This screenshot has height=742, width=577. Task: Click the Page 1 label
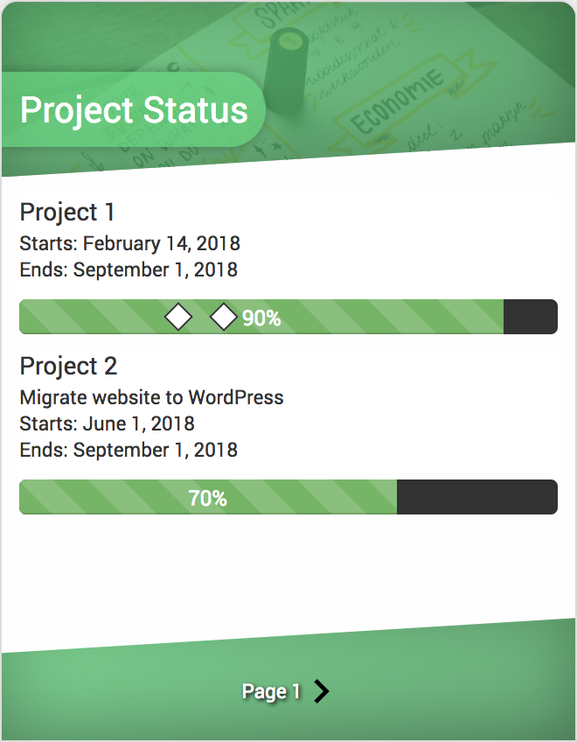point(271,691)
